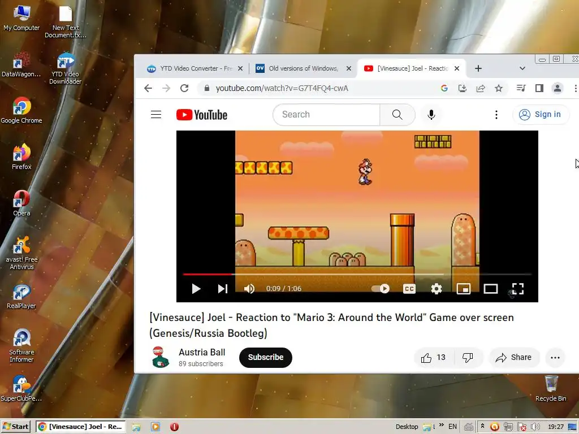Open YouTube settings three-dot menu
The height and width of the screenshot is (434, 579).
point(496,115)
